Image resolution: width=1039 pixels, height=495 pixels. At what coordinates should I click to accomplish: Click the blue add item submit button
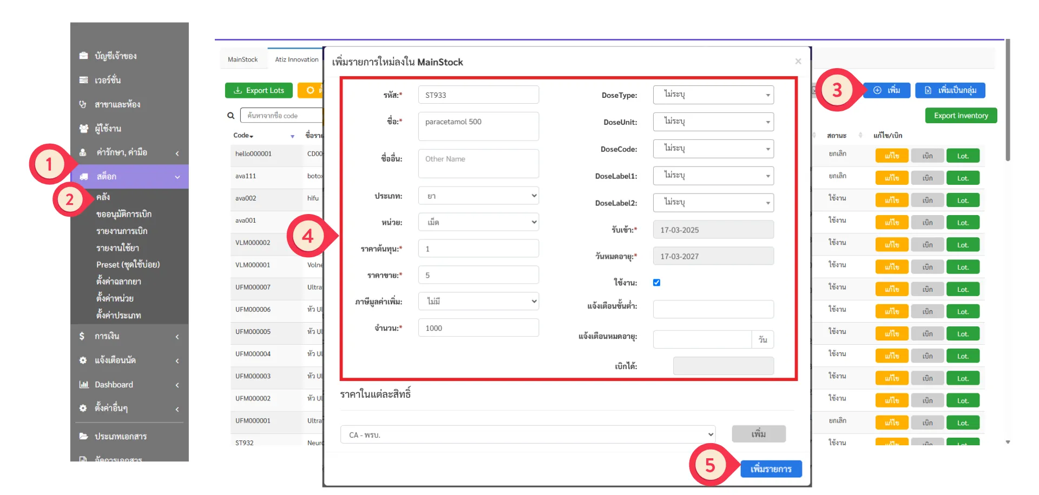(771, 469)
